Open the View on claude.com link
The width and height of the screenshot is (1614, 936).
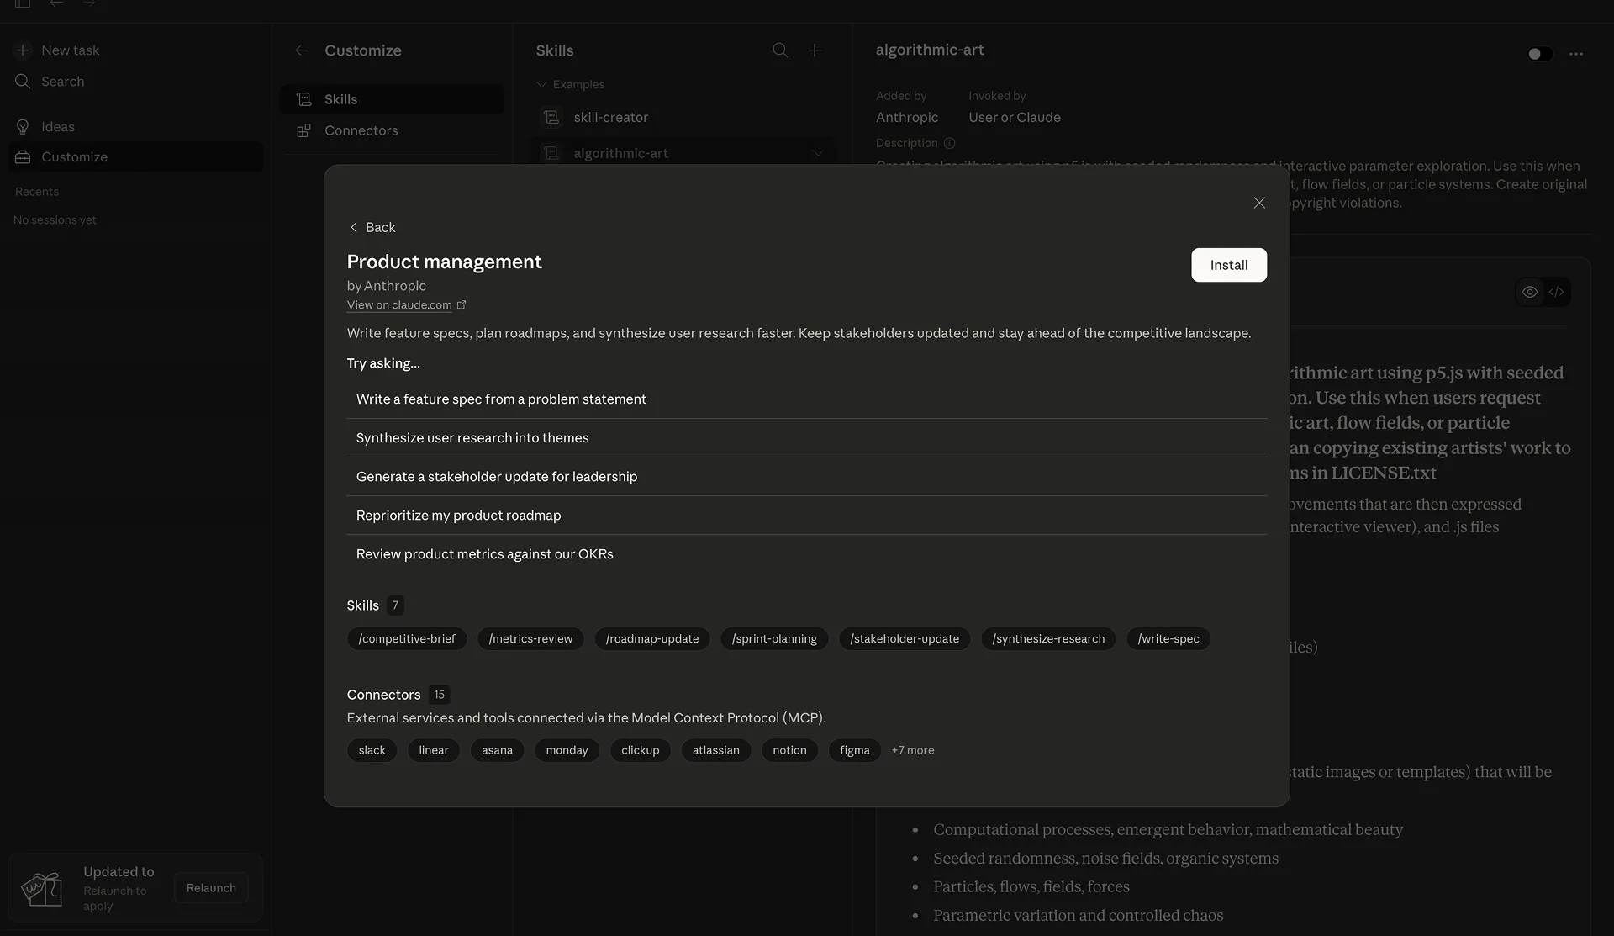pos(399,305)
